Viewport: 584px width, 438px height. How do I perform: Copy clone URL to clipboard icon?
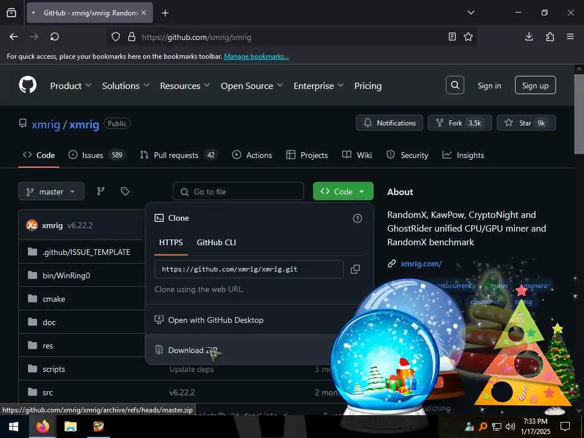355,269
